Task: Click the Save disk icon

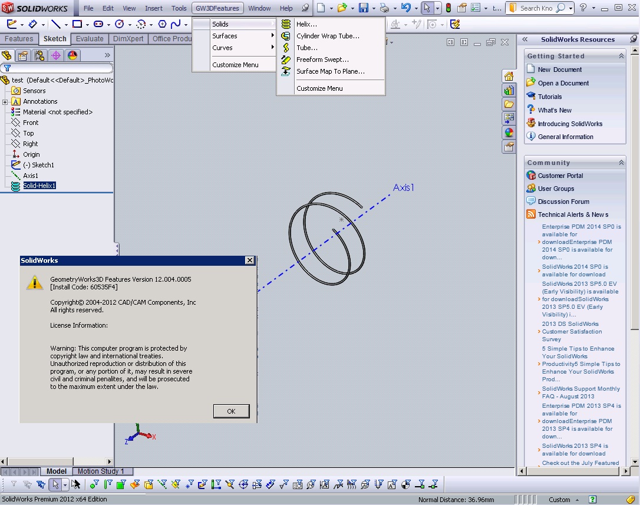Action: tap(363, 8)
